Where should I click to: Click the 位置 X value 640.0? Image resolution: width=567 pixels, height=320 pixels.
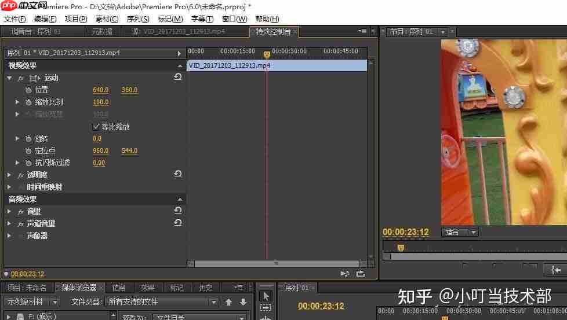point(100,90)
